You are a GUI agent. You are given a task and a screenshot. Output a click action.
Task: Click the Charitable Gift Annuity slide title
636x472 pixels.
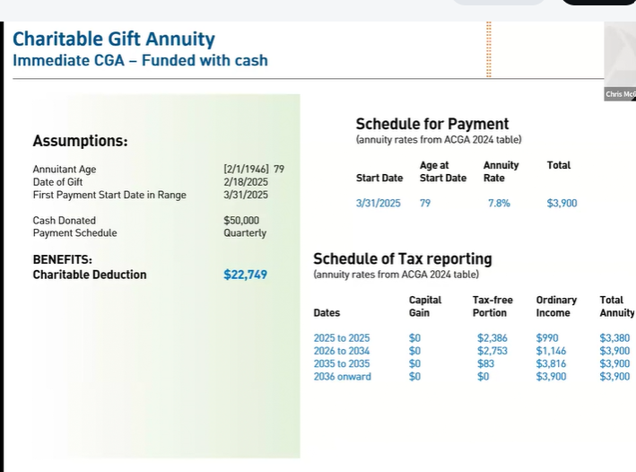tap(114, 39)
